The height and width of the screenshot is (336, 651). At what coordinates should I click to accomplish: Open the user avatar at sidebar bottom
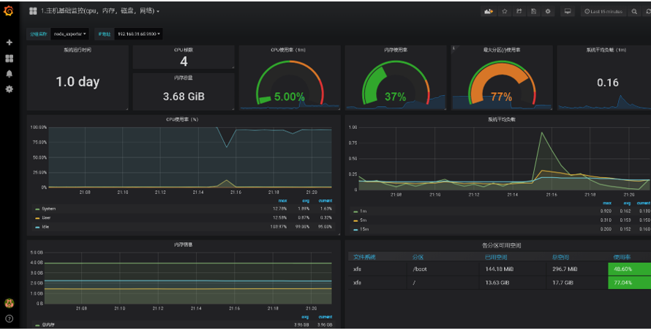click(x=9, y=303)
